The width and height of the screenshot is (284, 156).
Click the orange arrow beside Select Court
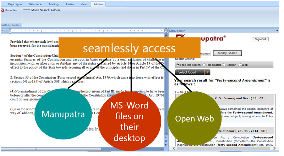click(x=208, y=72)
